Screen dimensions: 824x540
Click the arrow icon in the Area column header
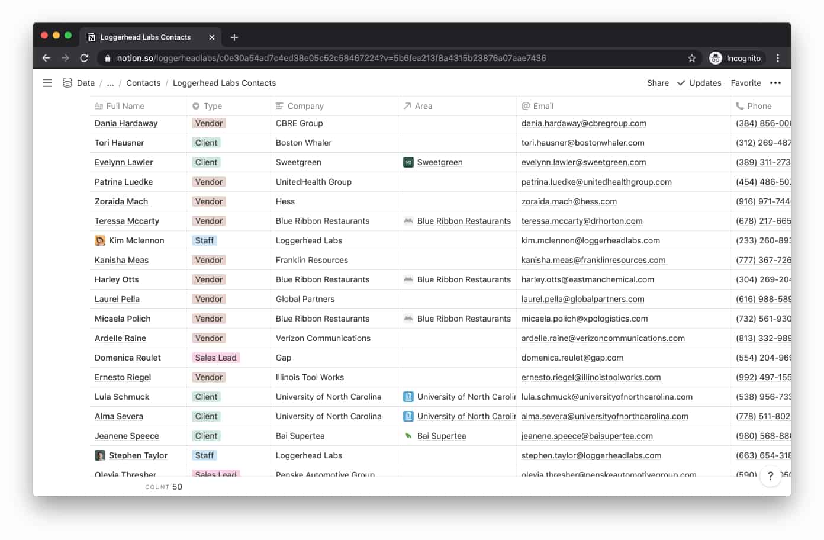tap(408, 106)
